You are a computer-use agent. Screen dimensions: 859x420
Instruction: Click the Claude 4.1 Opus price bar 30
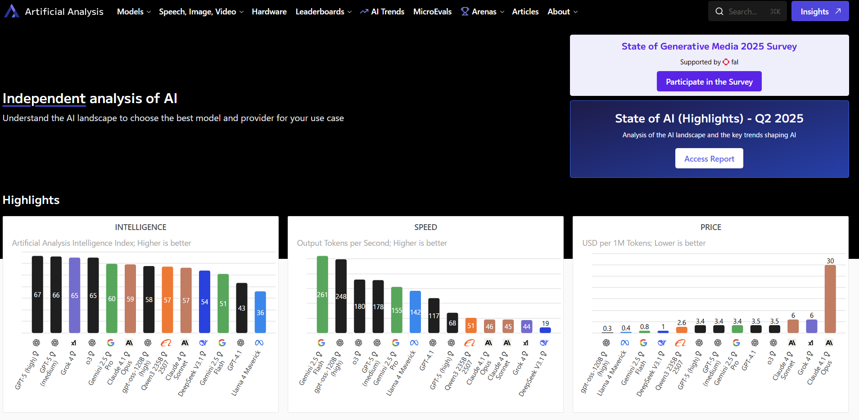click(x=830, y=299)
